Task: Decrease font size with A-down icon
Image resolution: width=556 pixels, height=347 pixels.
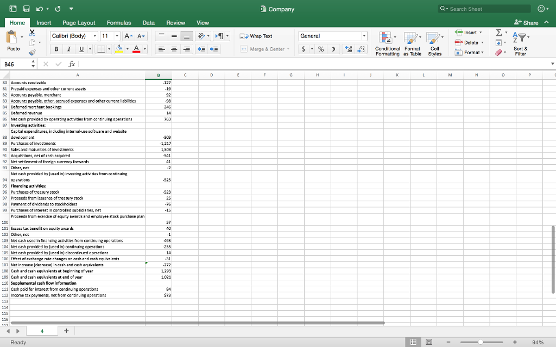Action: (141, 36)
